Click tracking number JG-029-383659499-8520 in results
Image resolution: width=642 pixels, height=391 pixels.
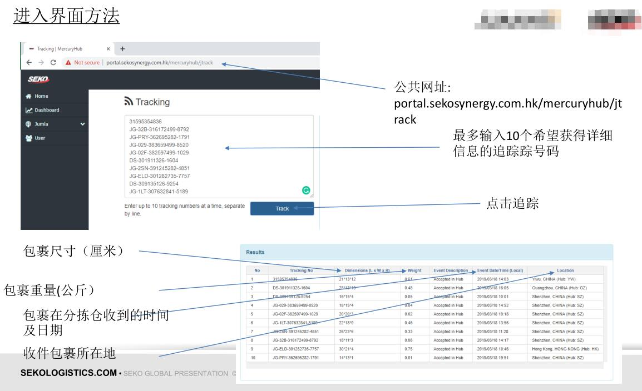(x=295, y=305)
